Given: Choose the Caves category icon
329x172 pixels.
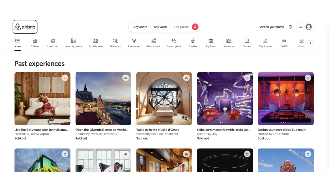Looking at the screenshot, I should click(x=302, y=41).
